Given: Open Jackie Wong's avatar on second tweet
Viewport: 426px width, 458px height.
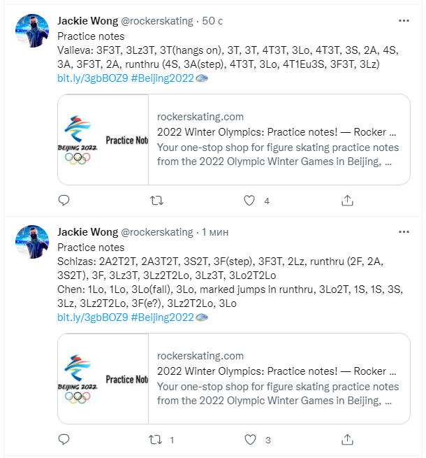Looking at the screenshot, I should coord(32,242).
